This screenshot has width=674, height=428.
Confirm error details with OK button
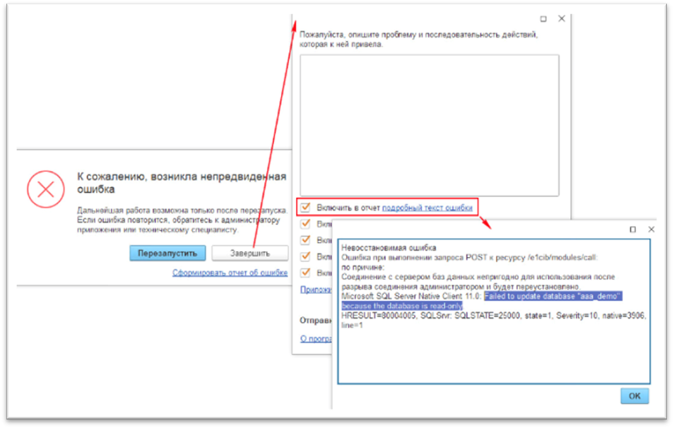(x=634, y=396)
